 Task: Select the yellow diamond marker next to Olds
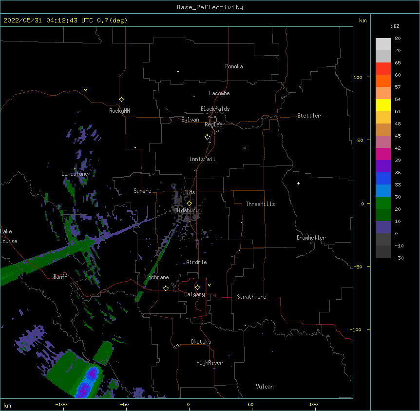[x=189, y=204]
